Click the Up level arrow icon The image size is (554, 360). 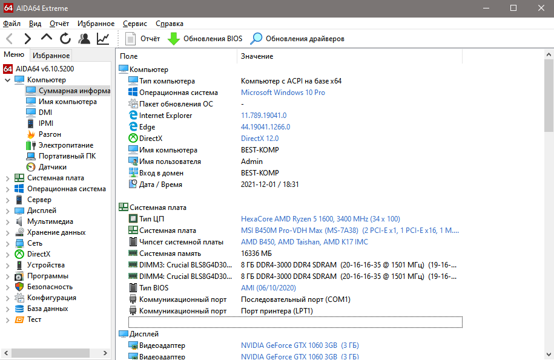pyautogui.click(x=47, y=39)
